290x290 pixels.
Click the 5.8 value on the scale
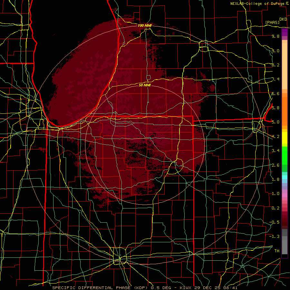[x=275, y=108]
